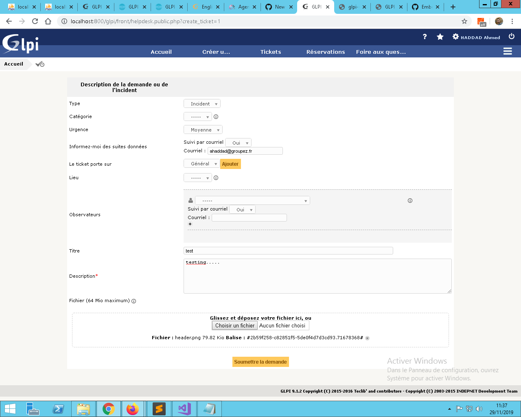
Task: Go back to previous page in browser
Action: (9, 21)
